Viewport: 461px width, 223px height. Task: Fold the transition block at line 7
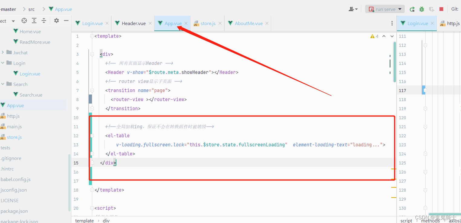pos(92,91)
